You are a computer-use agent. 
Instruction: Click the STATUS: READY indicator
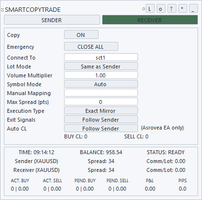tap(166, 152)
